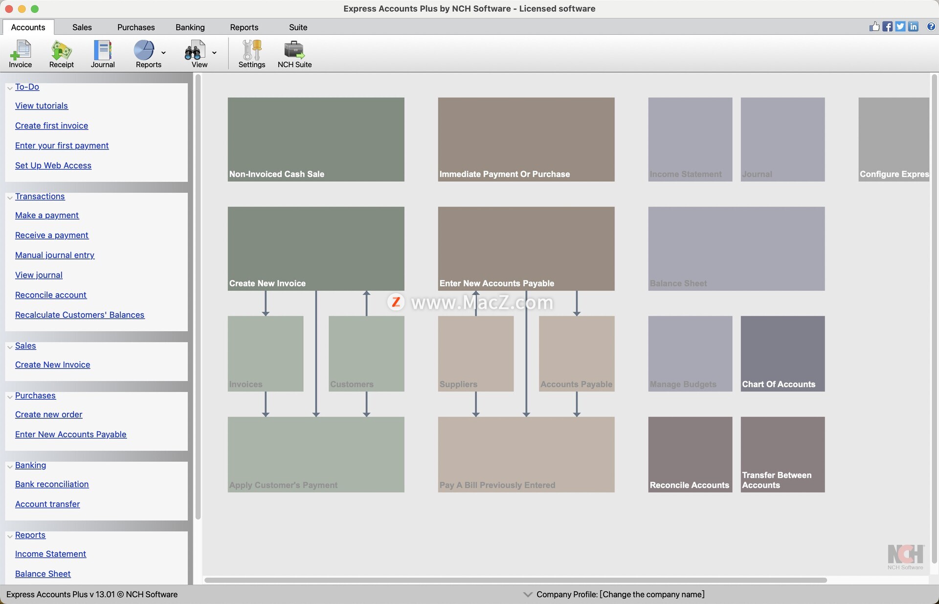Click the Reconcile account link
This screenshot has width=939, height=604.
pos(50,295)
